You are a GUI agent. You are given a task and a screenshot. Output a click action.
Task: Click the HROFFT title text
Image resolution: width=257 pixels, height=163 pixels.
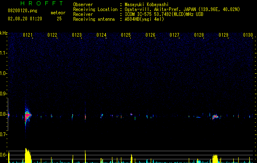coord(42,3)
